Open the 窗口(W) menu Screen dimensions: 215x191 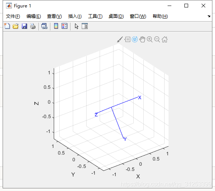pyautogui.click(x=138, y=16)
